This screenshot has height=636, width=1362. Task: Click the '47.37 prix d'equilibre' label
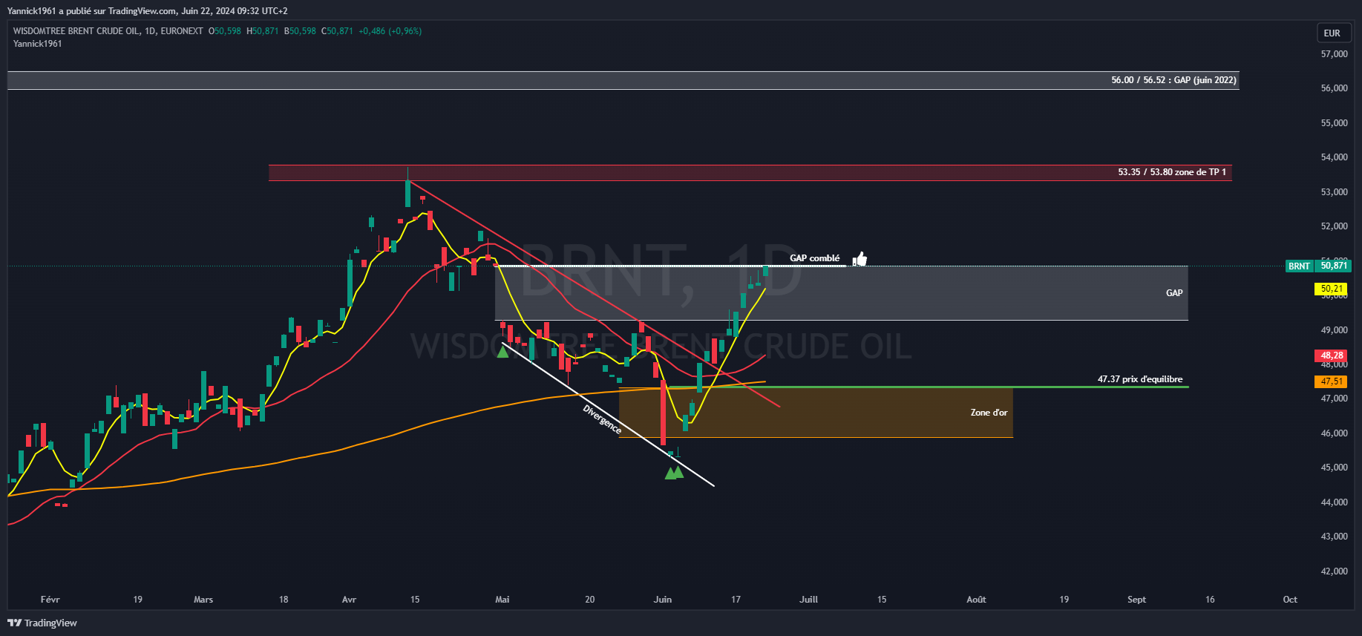point(1140,379)
